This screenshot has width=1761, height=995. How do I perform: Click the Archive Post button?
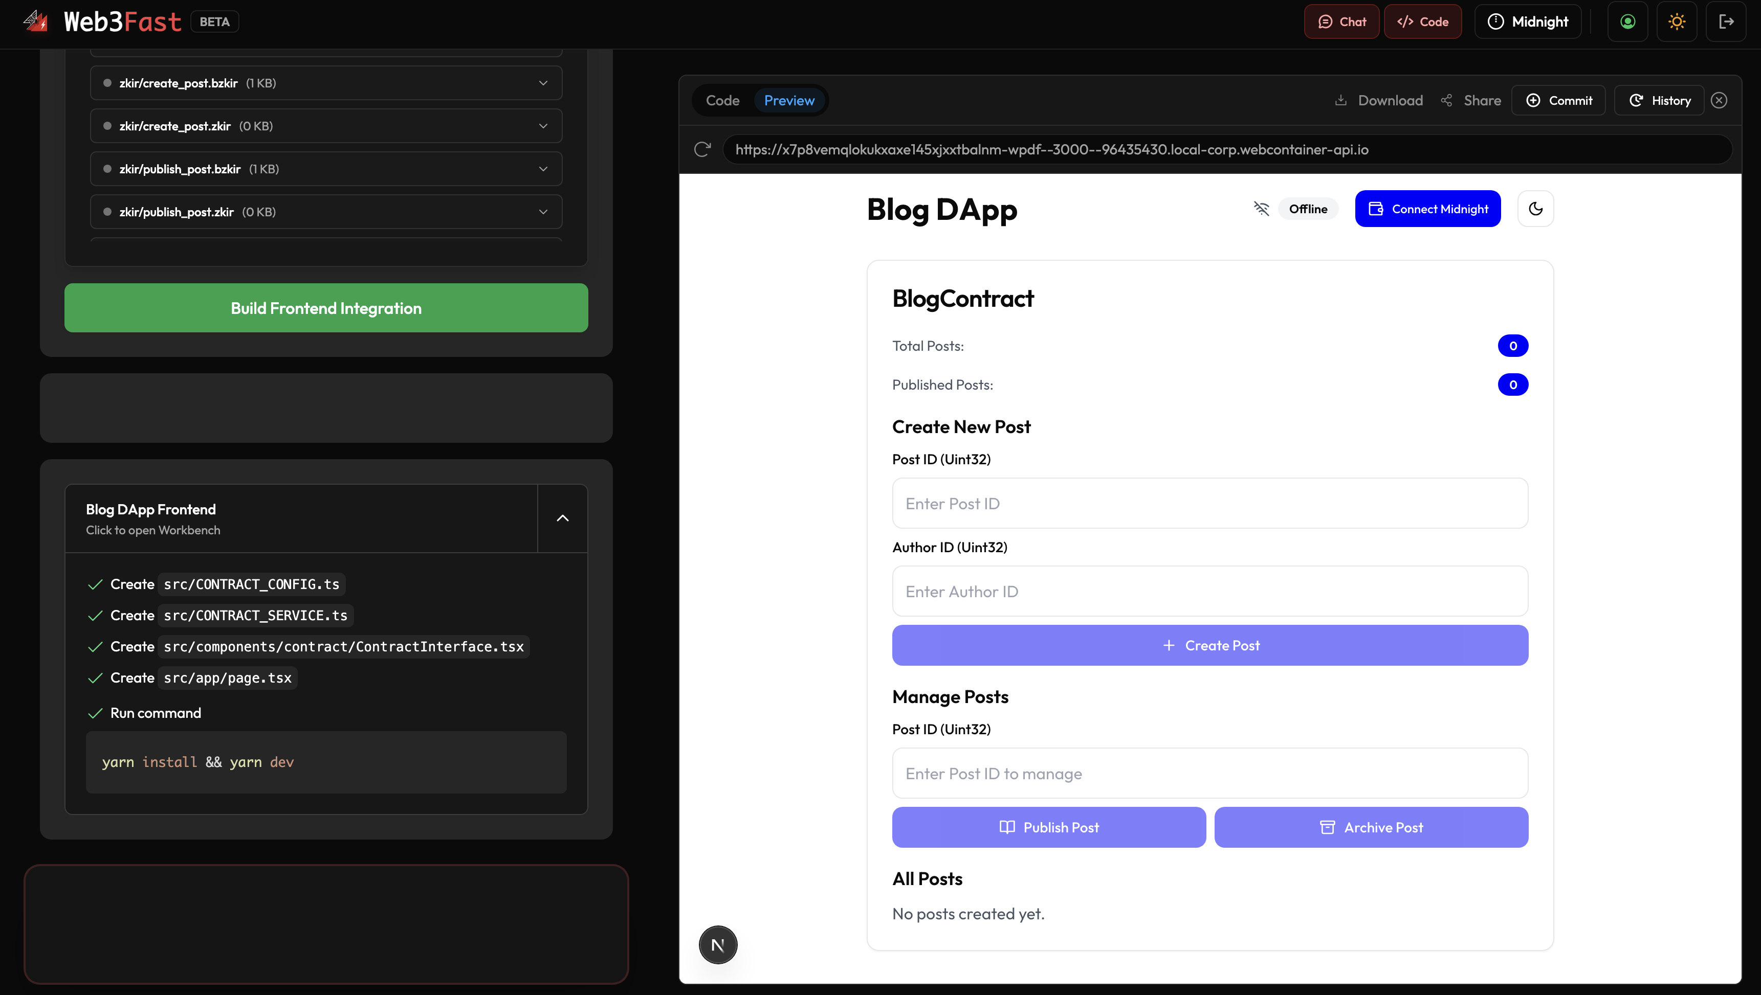[x=1371, y=827]
